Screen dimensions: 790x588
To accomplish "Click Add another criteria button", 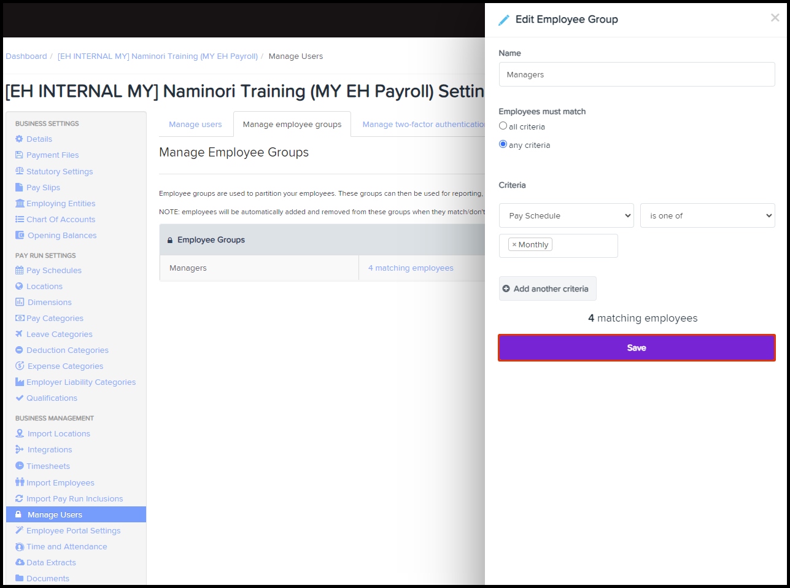I will [547, 288].
